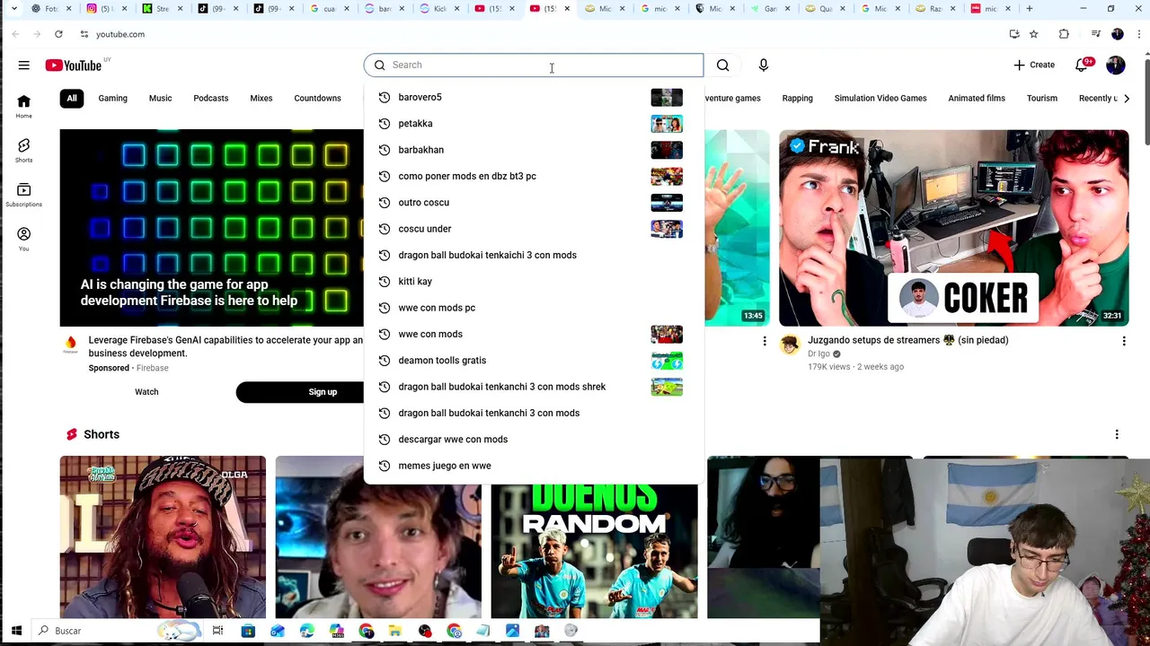
Task: Open the browser media control icon
Action: point(1096,34)
